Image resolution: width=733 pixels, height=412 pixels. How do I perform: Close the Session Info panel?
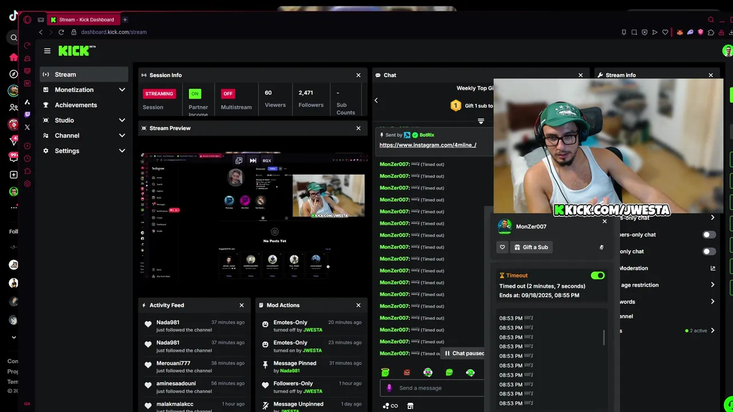358,75
